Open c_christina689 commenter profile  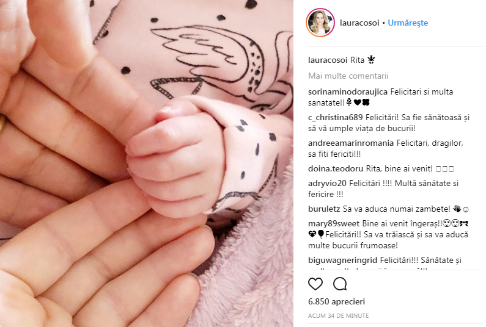[x=336, y=118]
